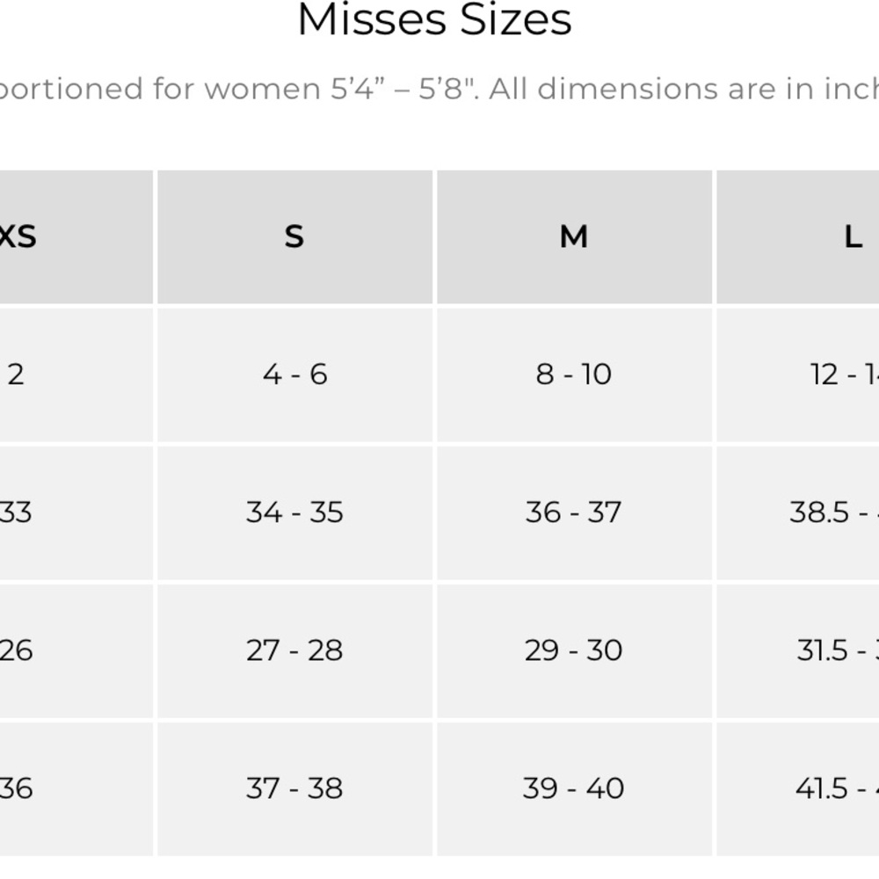
Task: Select the XS column header
Action: point(18,236)
